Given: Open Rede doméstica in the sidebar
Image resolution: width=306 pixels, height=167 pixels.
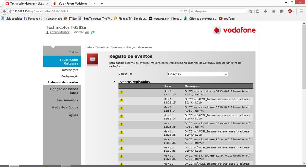Looking at the screenshot, I should pyautogui.click(x=65, y=108).
